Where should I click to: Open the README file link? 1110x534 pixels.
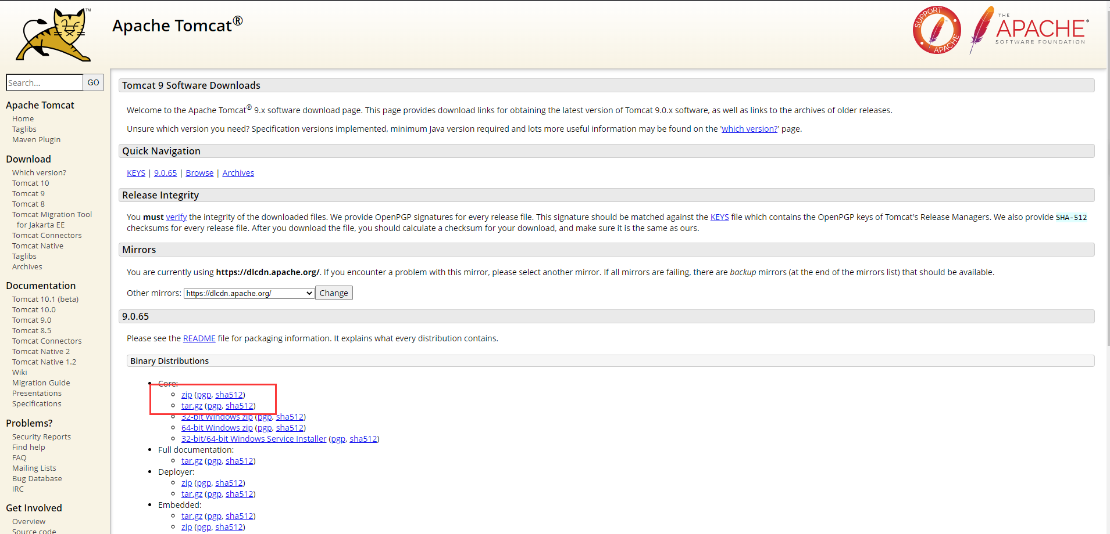coord(199,338)
